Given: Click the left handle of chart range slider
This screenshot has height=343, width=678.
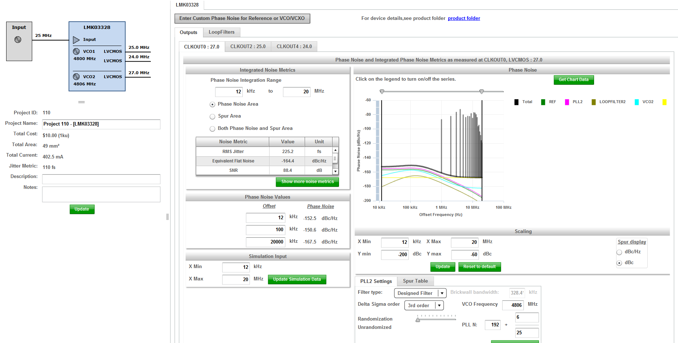Looking at the screenshot, I should (x=382, y=92).
